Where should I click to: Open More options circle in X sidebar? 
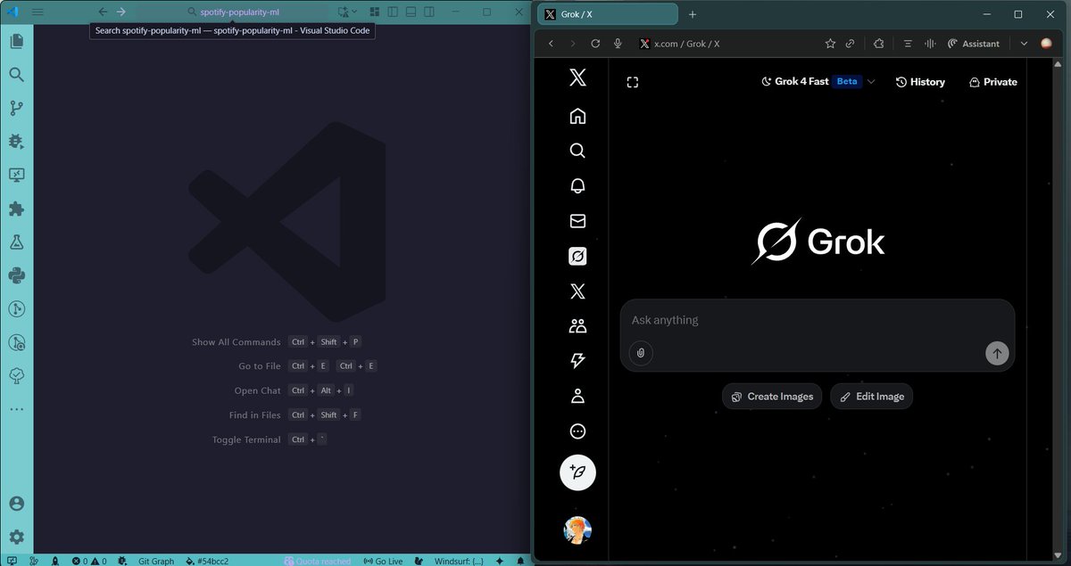coord(577,431)
